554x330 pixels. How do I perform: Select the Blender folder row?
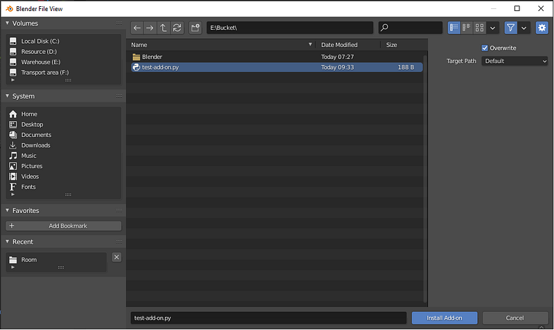(x=276, y=57)
